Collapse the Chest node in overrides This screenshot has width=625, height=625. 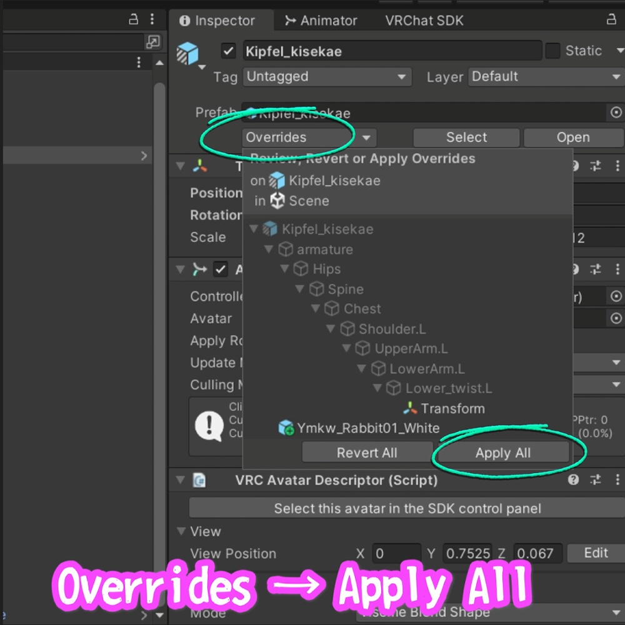tap(315, 309)
